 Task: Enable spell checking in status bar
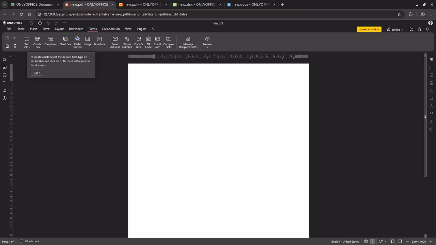click(372, 241)
